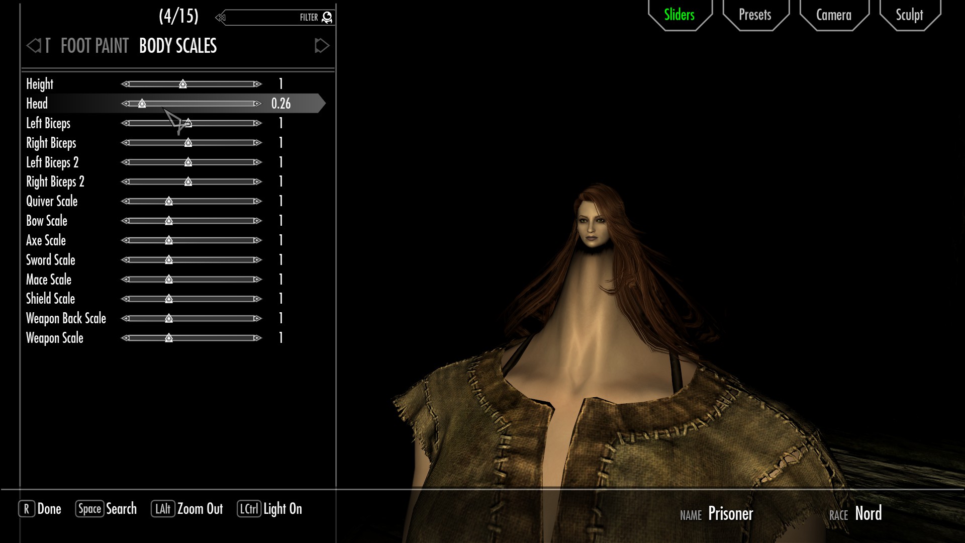The image size is (965, 543).
Task: Select the Axe Scale row label
Action: 46,240
